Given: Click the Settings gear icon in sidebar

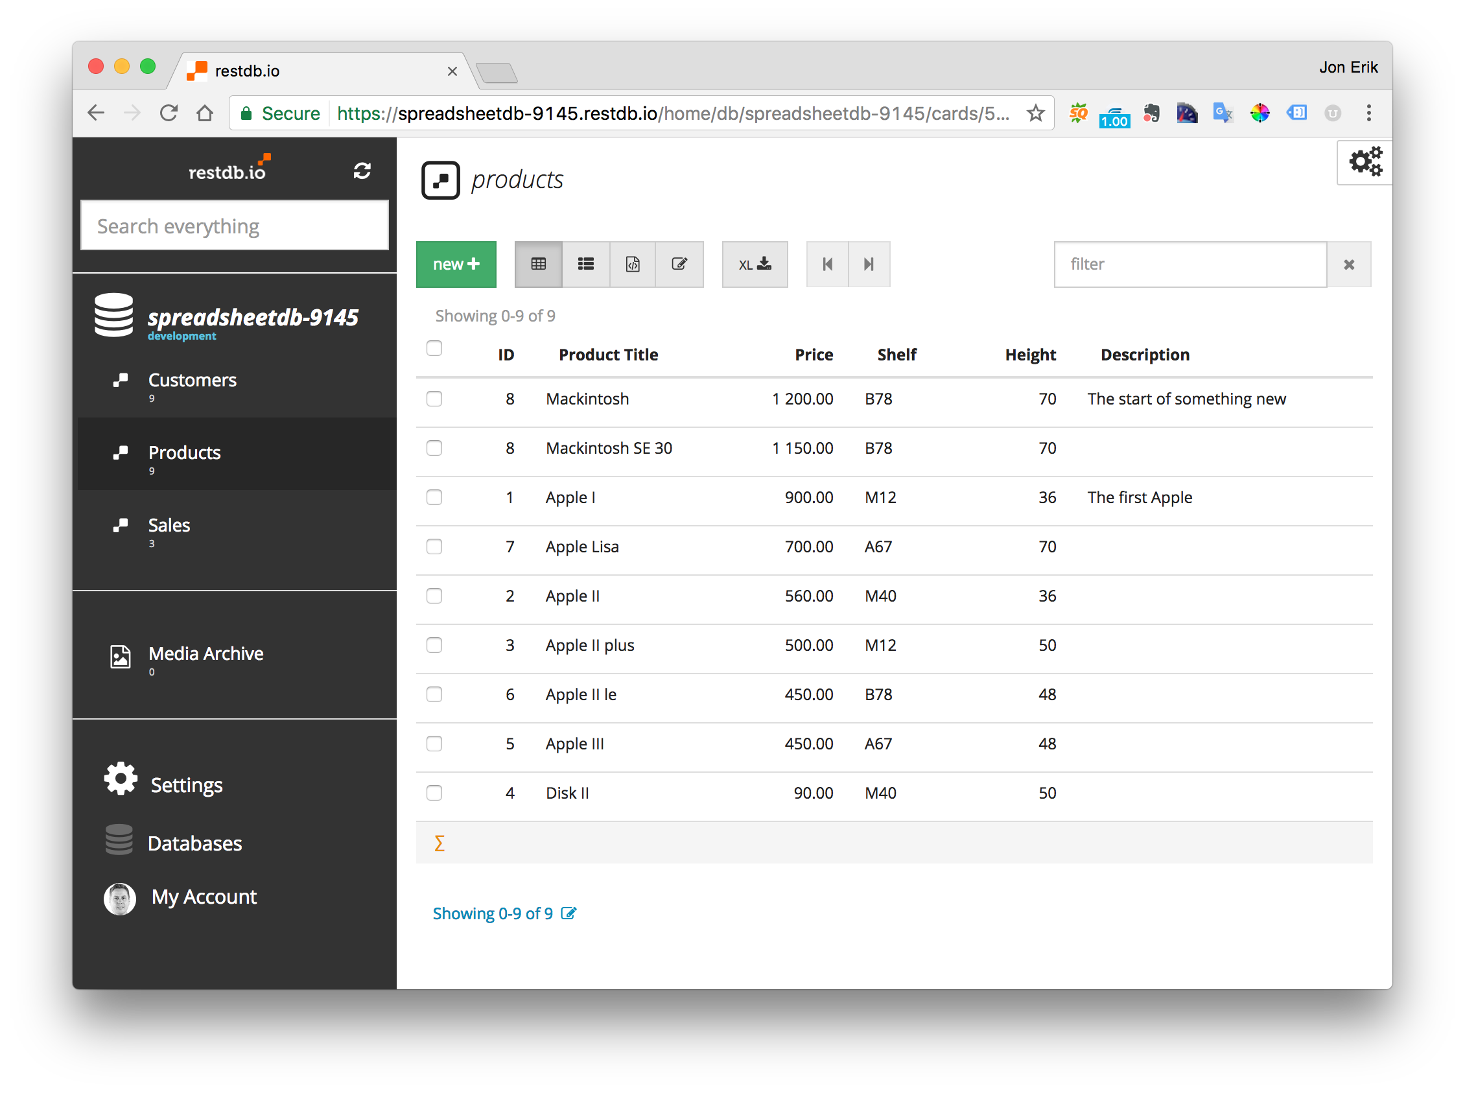Looking at the screenshot, I should (121, 779).
